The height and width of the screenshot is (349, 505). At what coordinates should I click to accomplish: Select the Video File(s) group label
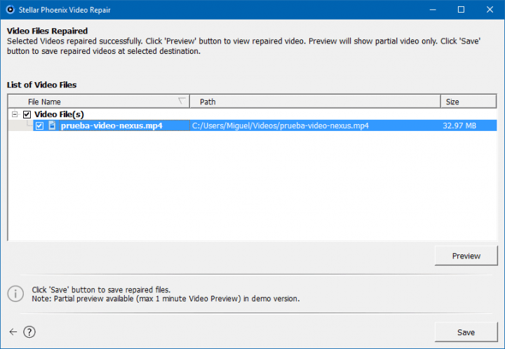[x=59, y=114]
